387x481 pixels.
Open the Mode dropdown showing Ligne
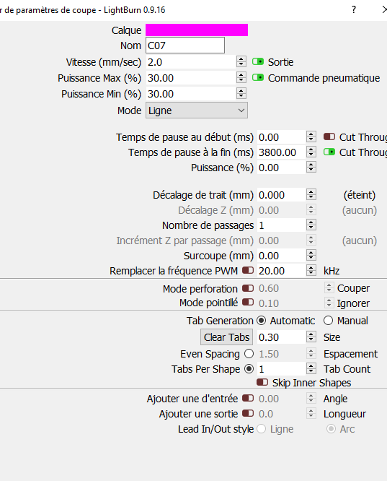(x=197, y=110)
